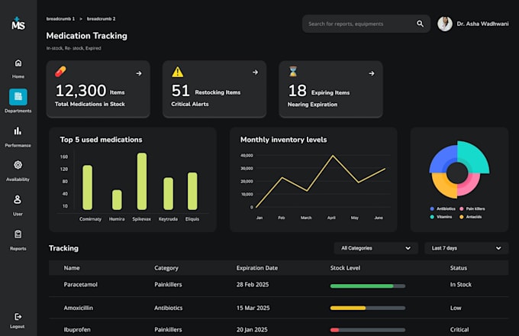Click the Availability sidebar icon
This screenshot has height=336, width=519.
pyautogui.click(x=18, y=165)
